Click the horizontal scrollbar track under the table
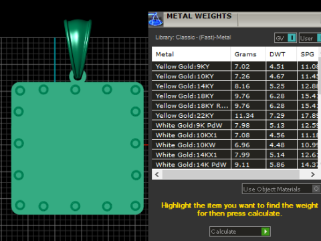This screenshot has height=241, width=321. point(231,174)
